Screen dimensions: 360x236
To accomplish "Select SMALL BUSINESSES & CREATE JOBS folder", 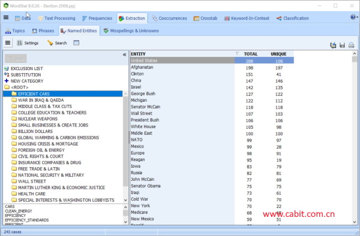I will click(x=50, y=125).
